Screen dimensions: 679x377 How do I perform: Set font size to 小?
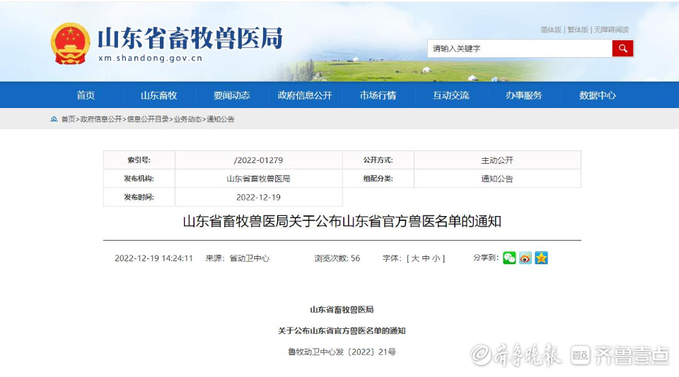[436, 258]
